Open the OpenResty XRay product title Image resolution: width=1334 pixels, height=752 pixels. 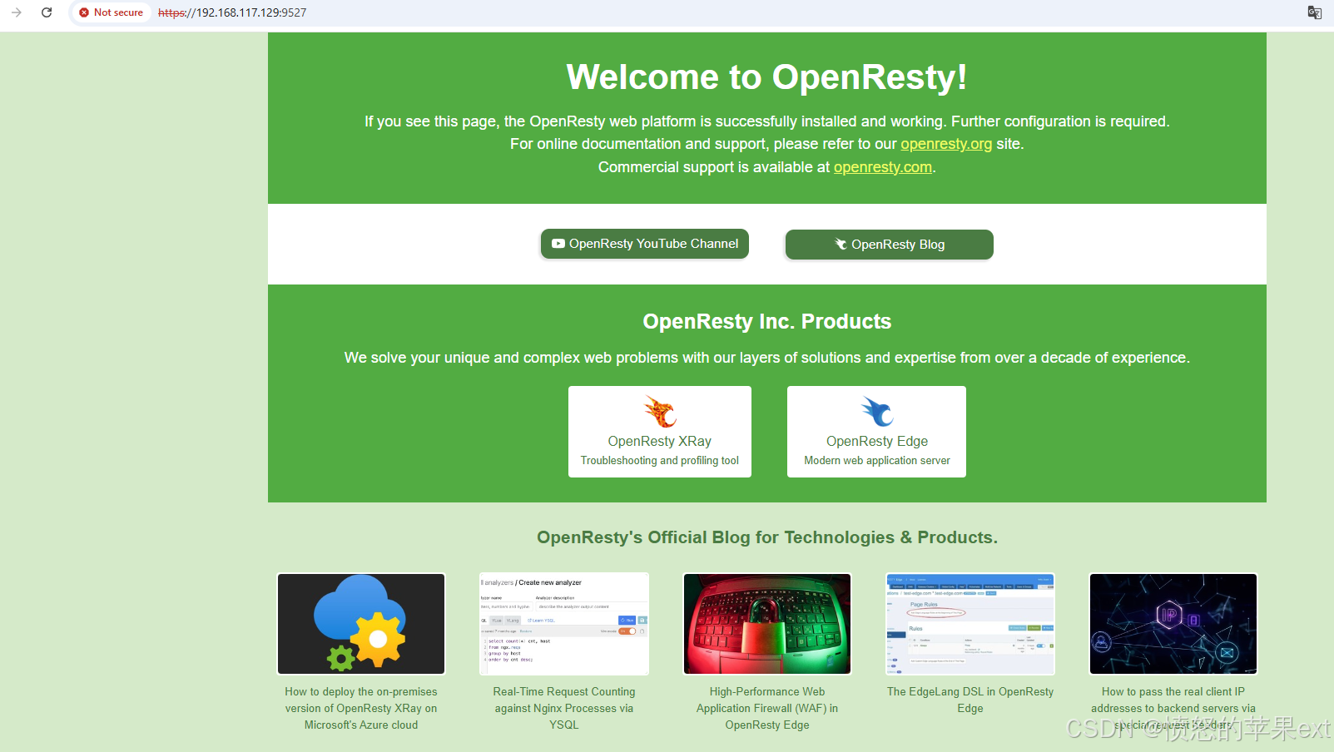(x=660, y=441)
